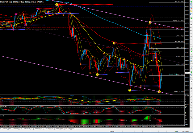Toggle the chart shift icon
Screen dimensions: 193x133
click(x=191, y=68)
